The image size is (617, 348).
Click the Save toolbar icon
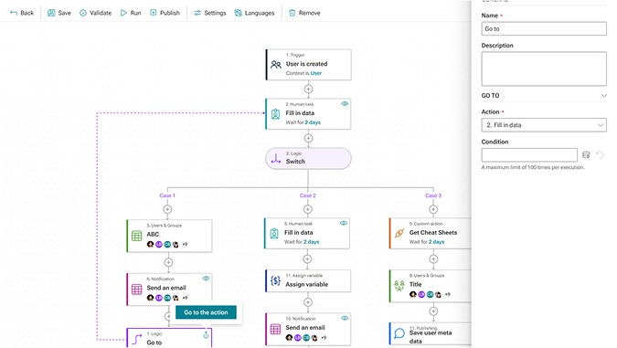click(51, 13)
